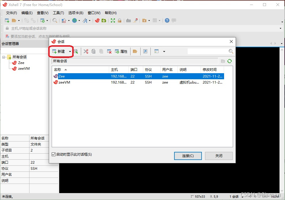Expand the address bar history dropdown
Screen dimensions: 285x200
click(280, 28)
